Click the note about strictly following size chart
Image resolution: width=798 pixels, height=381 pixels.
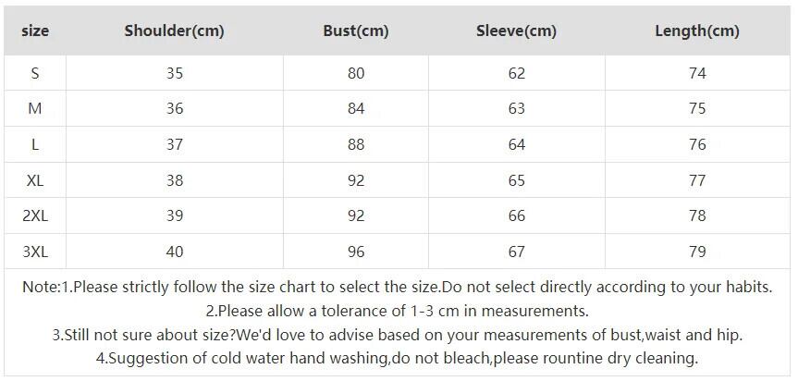point(397,287)
